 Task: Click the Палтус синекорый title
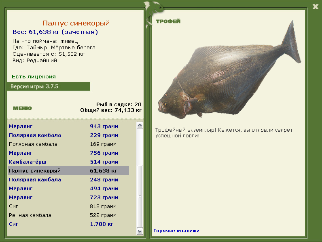pyautogui.click(x=76, y=23)
